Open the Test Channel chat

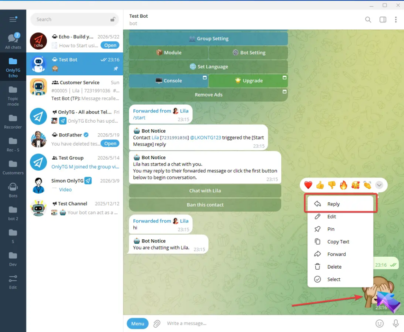(x=75, y=208)
